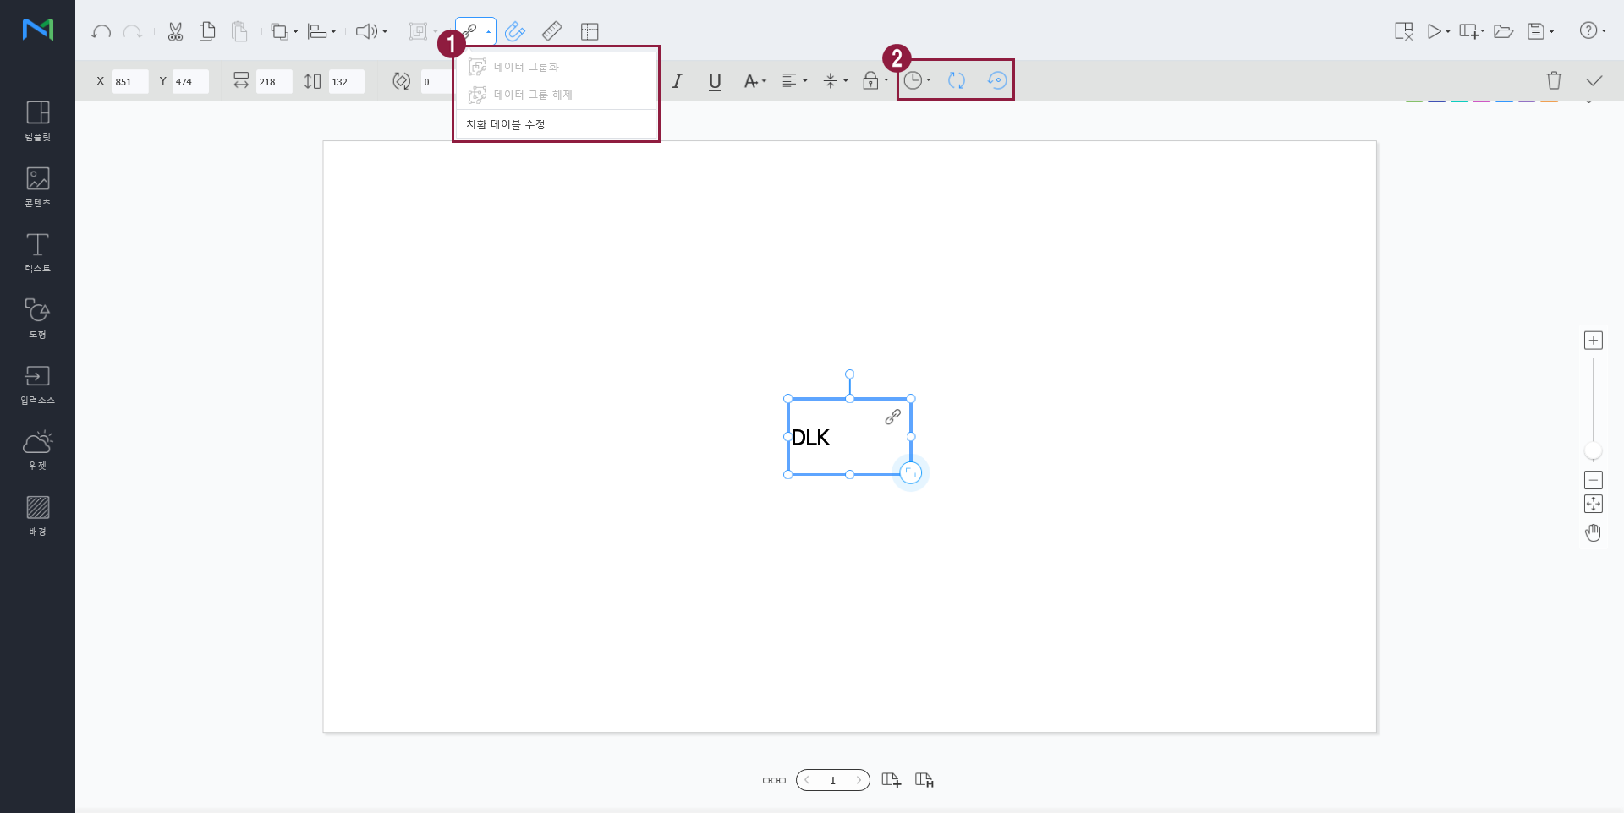Click the trash delete icon
The width and height of the screenshot is (1624, 813).
click(x=1554, y=80)
